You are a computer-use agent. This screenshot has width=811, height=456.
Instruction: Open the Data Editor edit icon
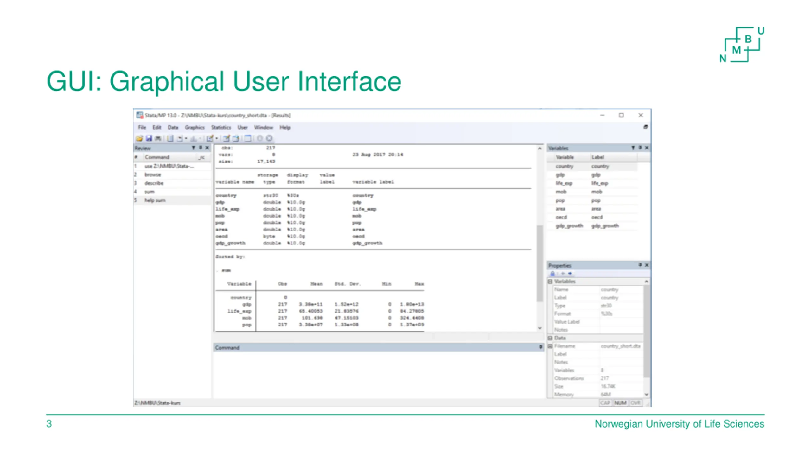tap(226, 138)
